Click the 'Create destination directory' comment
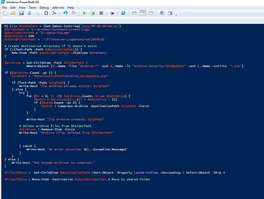Viewport: 264px width, 199px height. 51,46
